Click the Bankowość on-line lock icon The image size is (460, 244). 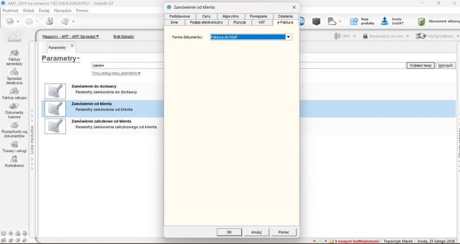click(365, 36)
